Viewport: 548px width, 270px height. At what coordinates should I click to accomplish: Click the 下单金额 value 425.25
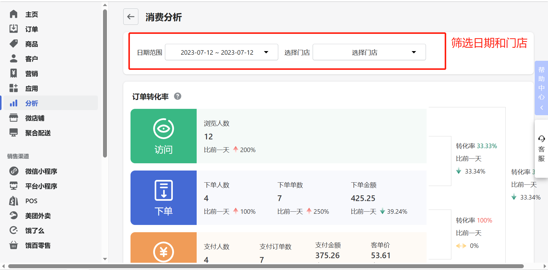363,198
